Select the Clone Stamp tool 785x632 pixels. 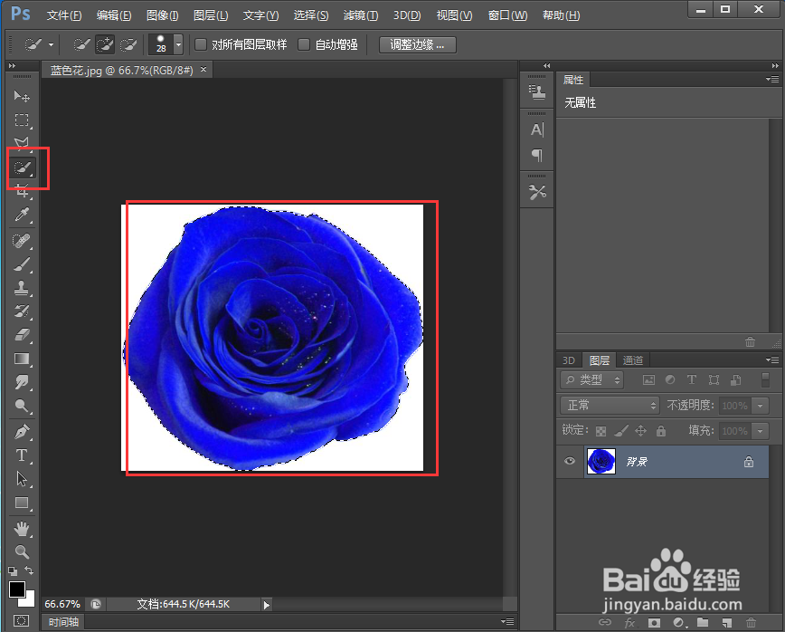click(22, 288)
